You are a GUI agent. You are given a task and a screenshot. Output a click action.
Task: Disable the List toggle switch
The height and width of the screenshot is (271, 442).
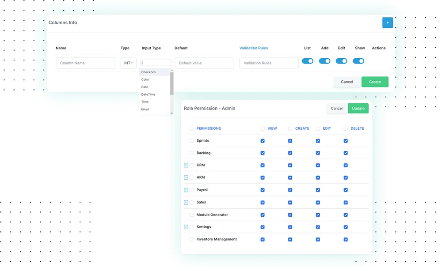pyautogui.click(x=308, y=61)
